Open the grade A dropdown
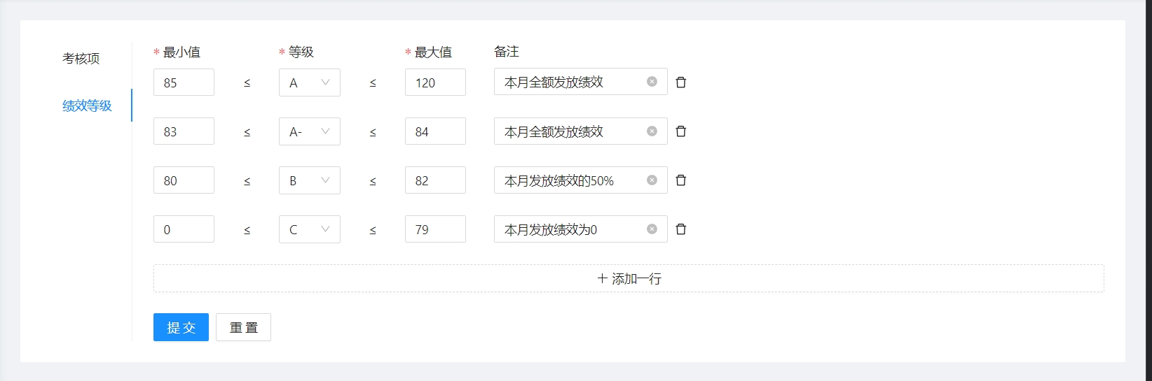 tap(309, 82)
